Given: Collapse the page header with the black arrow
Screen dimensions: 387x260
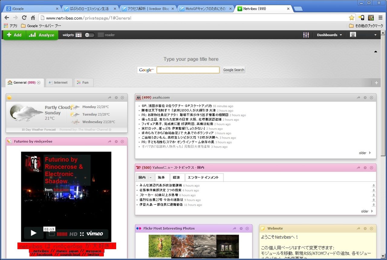Looking at the screenshot, I should click(376, 52).
